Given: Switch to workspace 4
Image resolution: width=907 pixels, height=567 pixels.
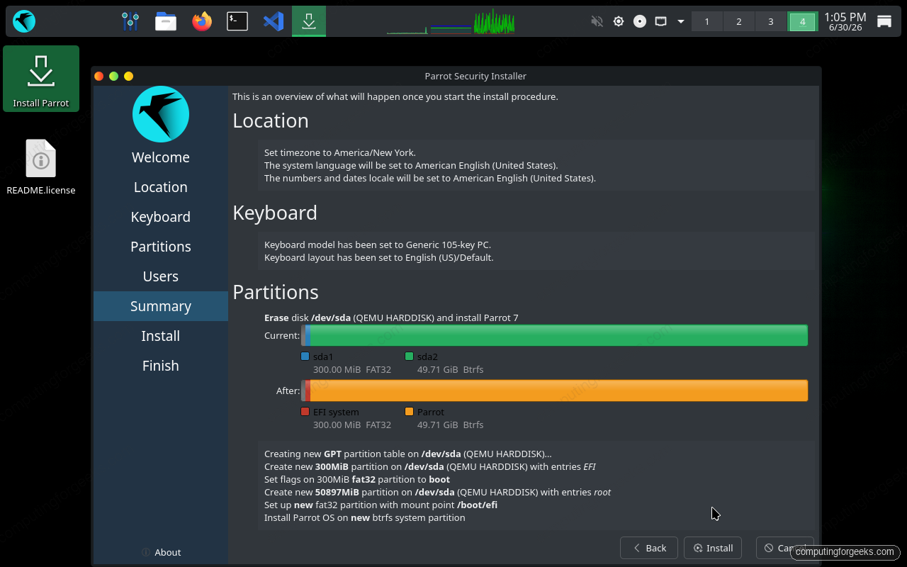Looking at the screenshot, I should [x=803, y=22].
